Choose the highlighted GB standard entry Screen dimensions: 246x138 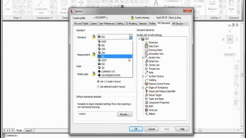point(115,56)
